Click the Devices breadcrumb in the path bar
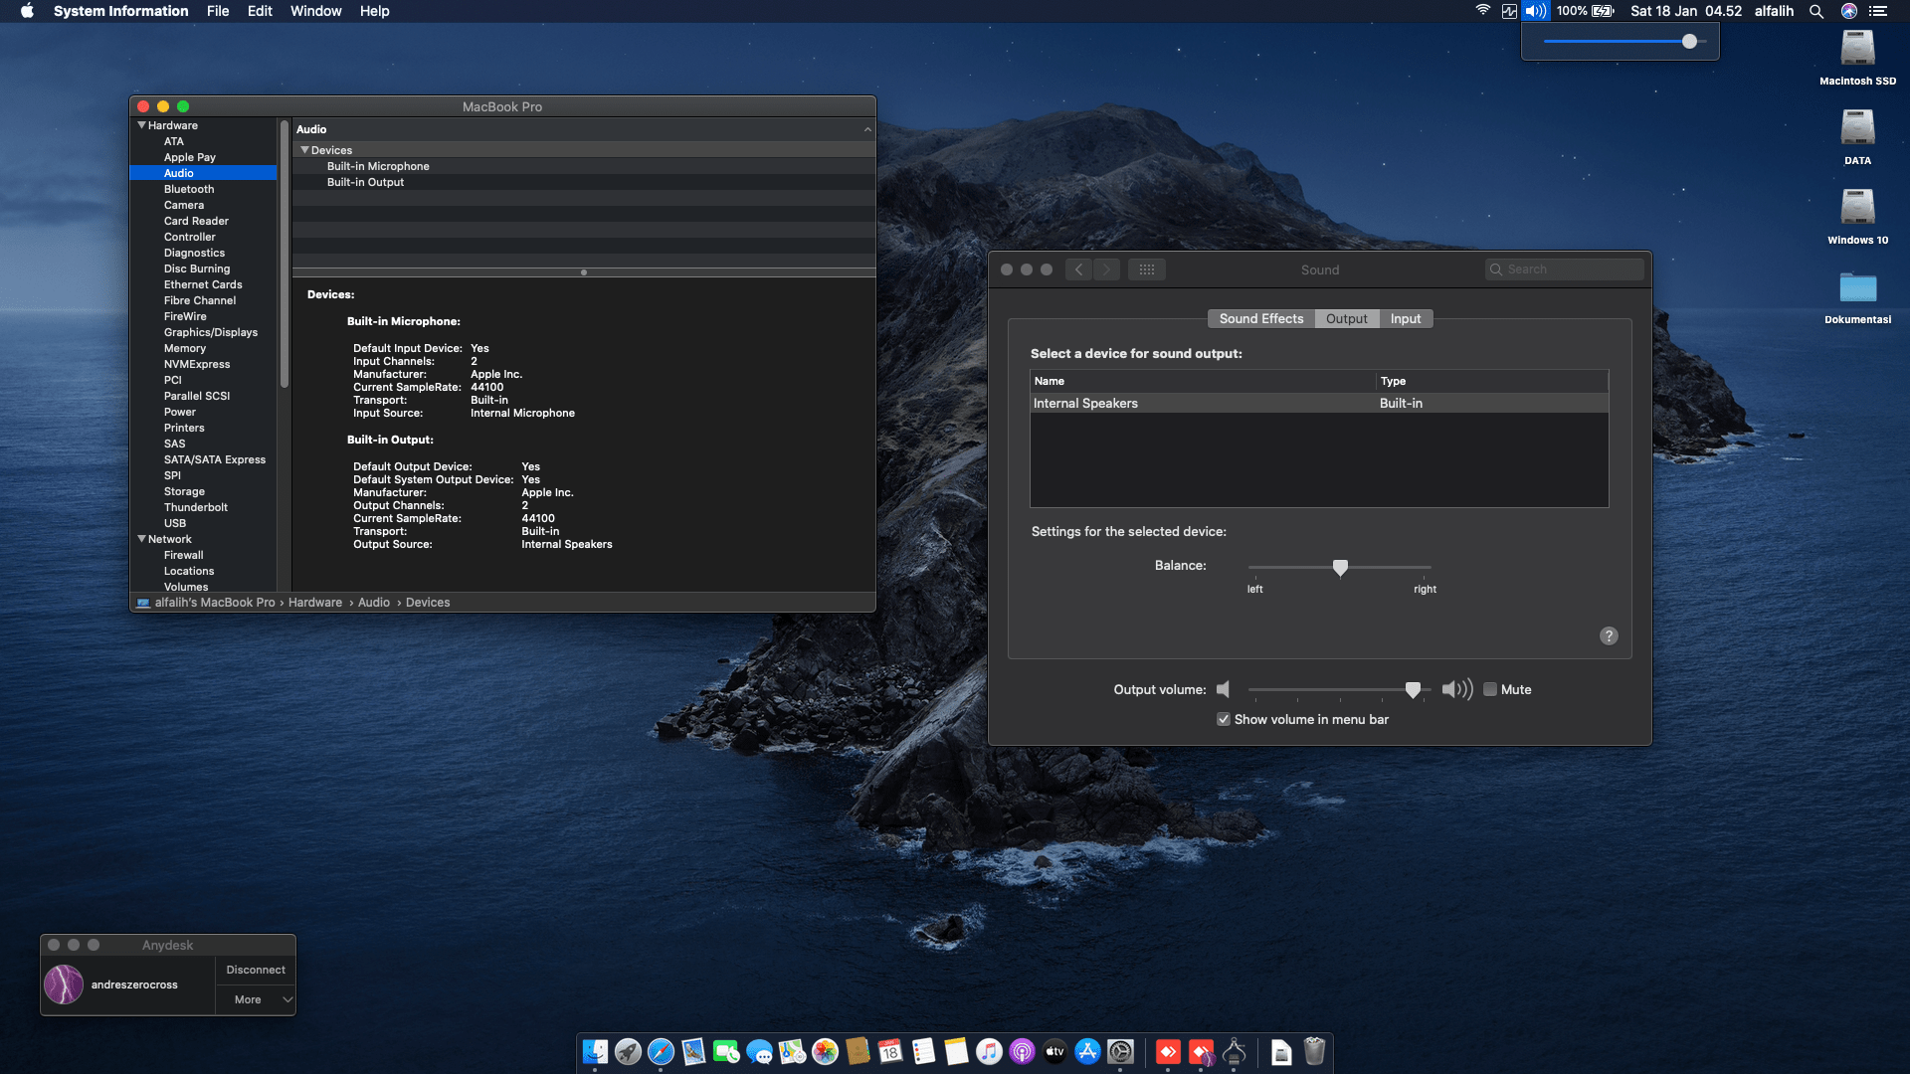The image size is (1910, 1074). tap(428, 603)
